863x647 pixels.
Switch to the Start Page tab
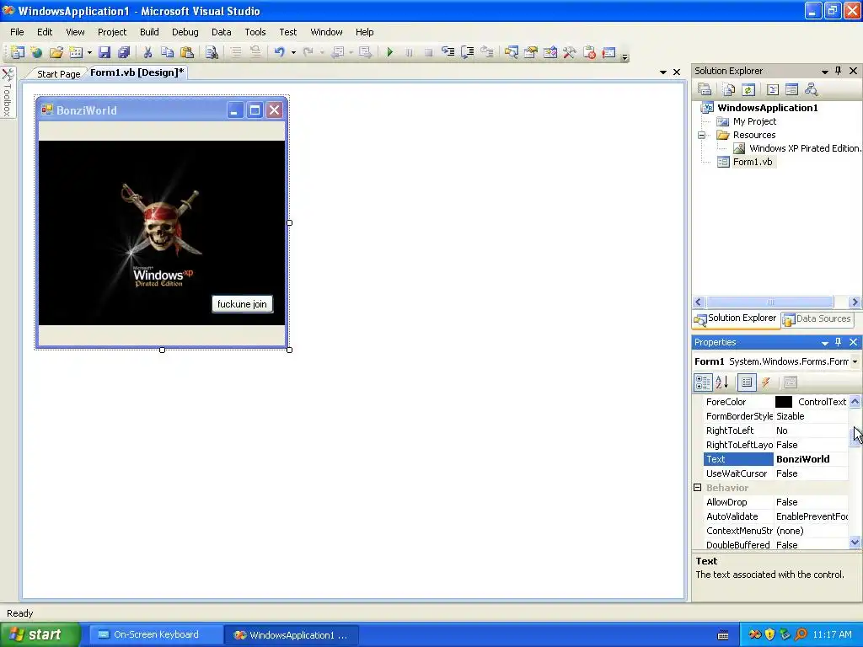pos(58,74)
